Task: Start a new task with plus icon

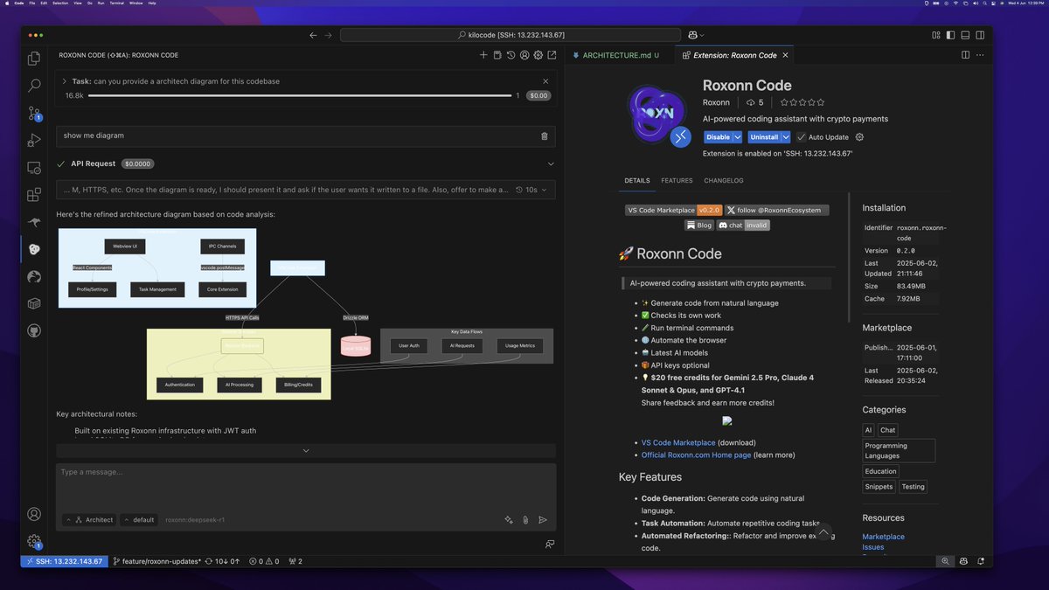Action: click(483, 55)
